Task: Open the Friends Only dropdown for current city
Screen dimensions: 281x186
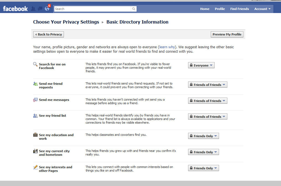Action: click(203, 152)
